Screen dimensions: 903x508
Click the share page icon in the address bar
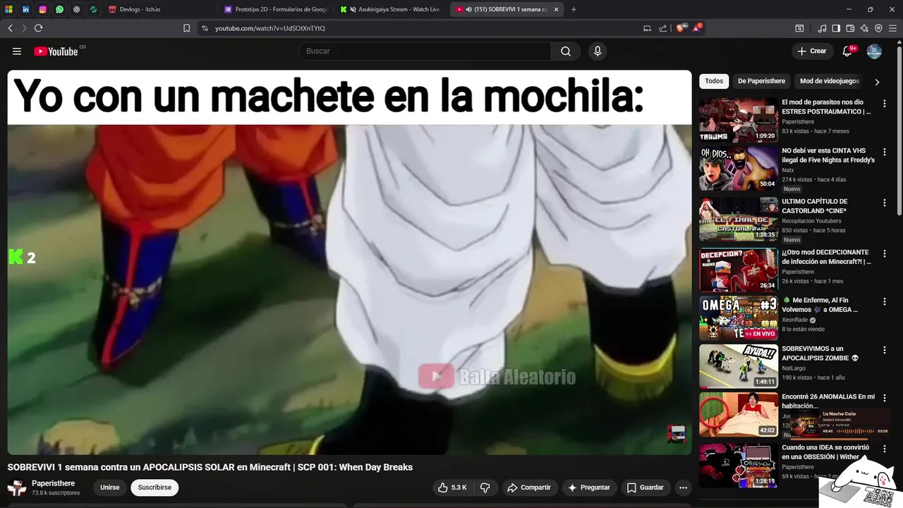click(663, 28)
